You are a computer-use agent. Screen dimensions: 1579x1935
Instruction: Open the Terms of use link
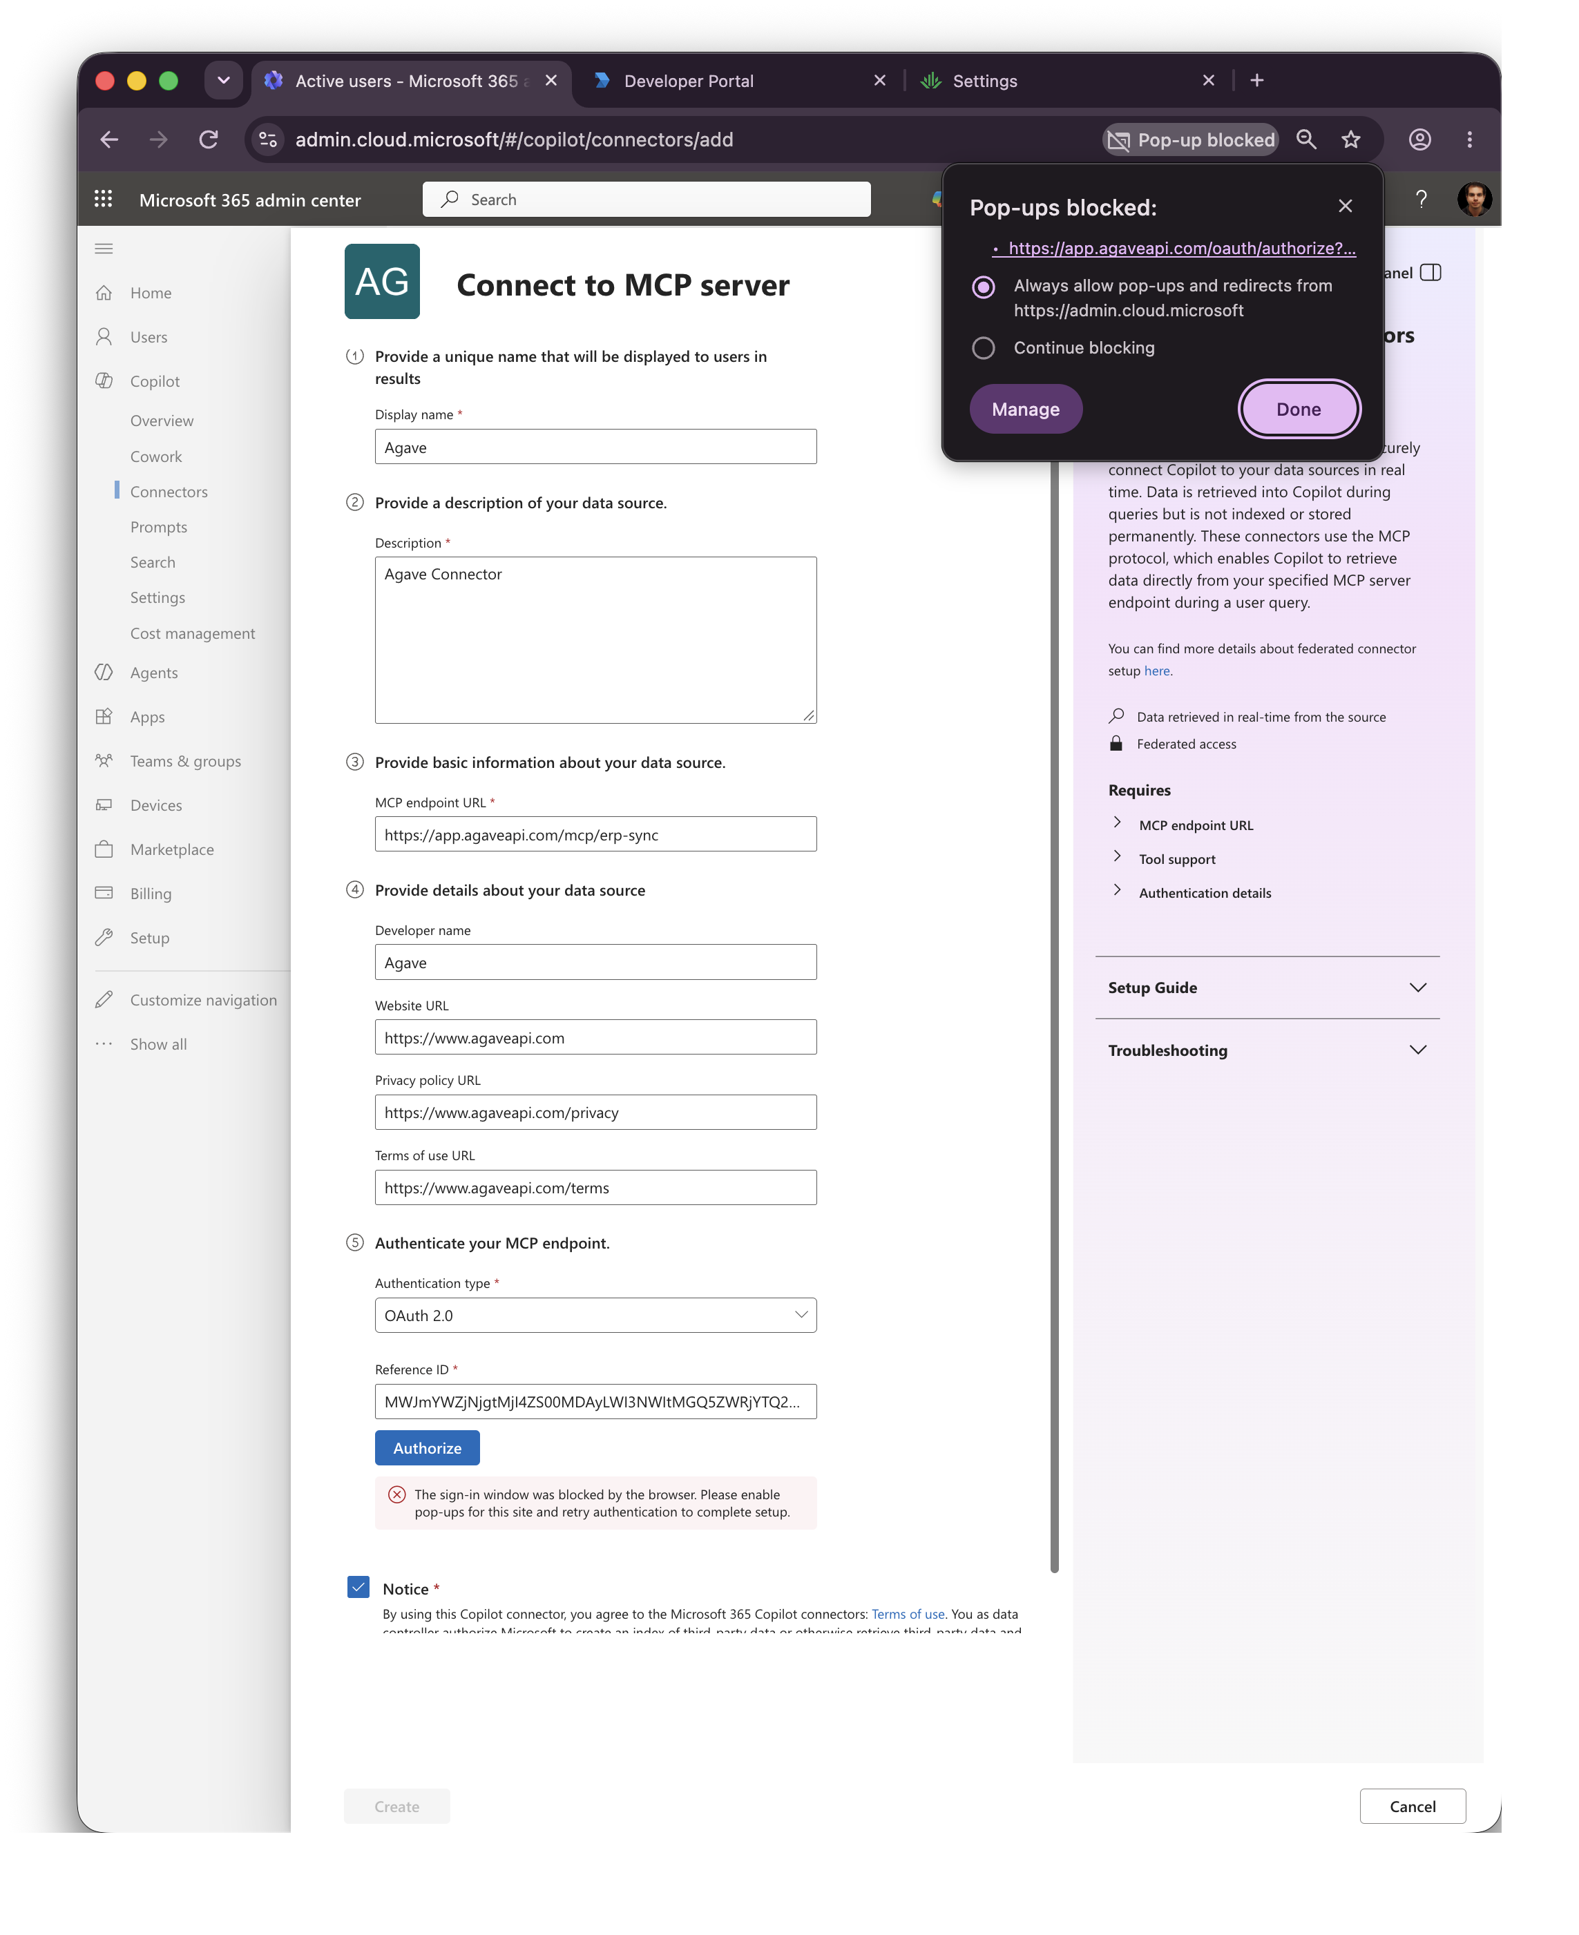point(907,1615)
